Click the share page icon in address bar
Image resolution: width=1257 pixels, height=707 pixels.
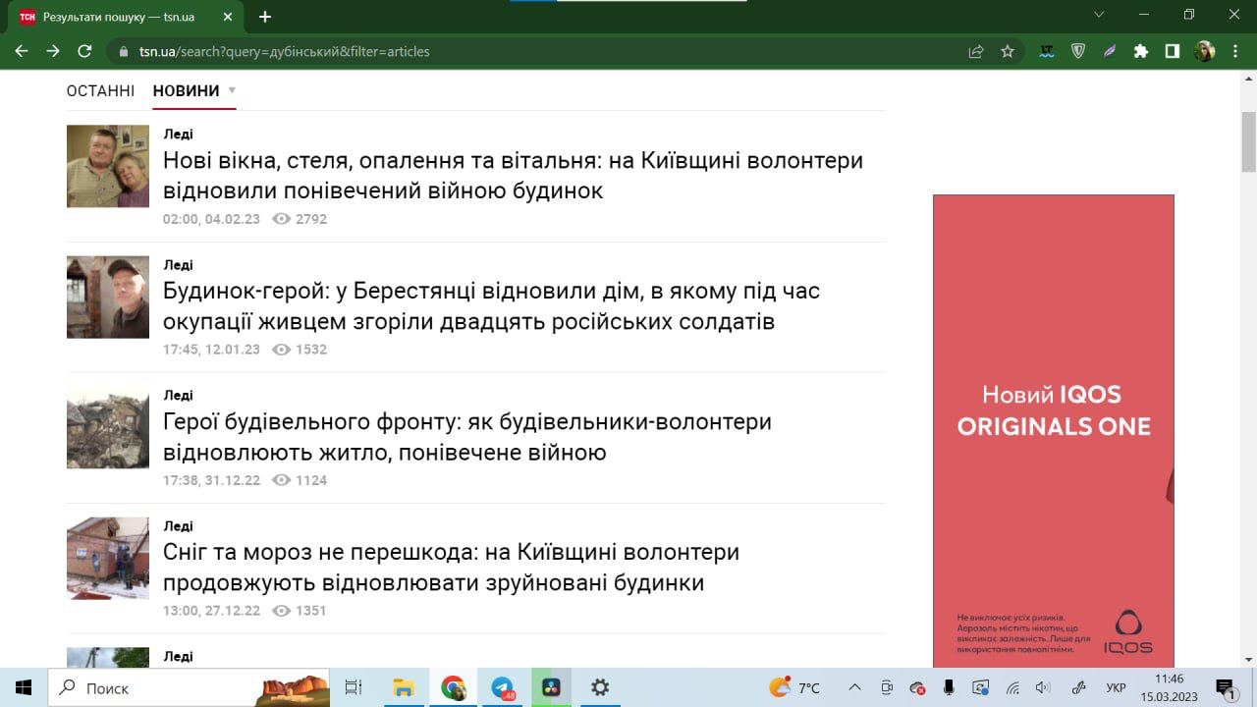pos(976,51)
